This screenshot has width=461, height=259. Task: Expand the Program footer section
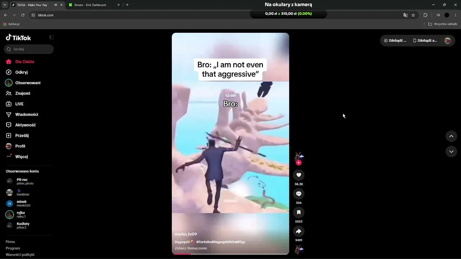click(13, 248)
